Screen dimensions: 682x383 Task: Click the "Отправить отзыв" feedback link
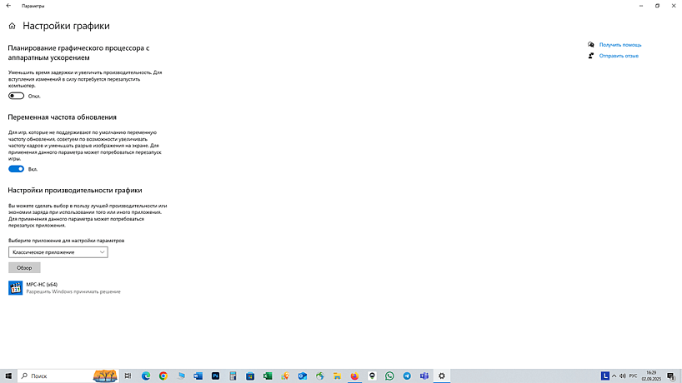[x=618, y=56]
